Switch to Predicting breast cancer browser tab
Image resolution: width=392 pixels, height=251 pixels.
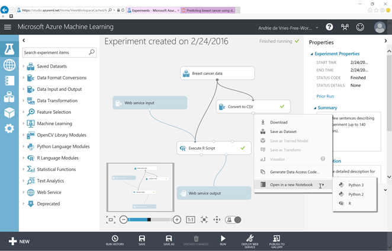(x=208, y=10)
